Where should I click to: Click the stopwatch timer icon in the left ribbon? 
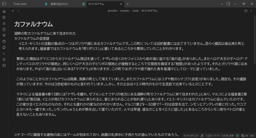[x=4, y=23]
